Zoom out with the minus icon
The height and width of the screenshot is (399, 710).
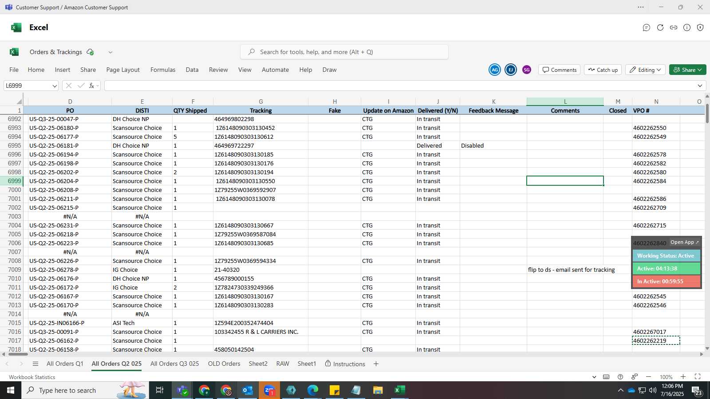pos(648,377)
